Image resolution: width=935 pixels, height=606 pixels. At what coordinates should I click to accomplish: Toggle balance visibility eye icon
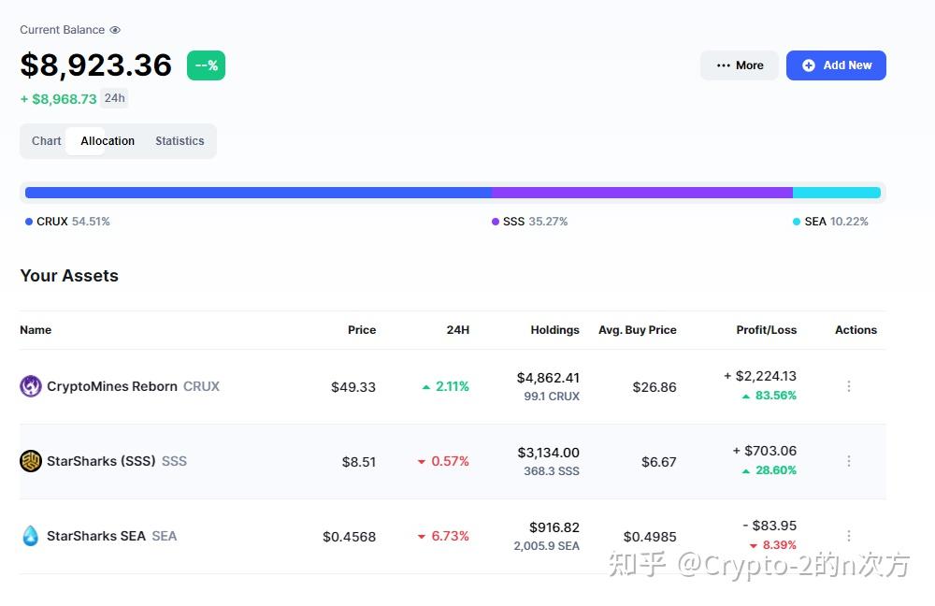click(x=115, y=30)
